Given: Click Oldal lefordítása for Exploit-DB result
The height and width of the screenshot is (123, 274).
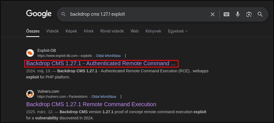Looking at the screenshot, I should click(x=108, y=56).
